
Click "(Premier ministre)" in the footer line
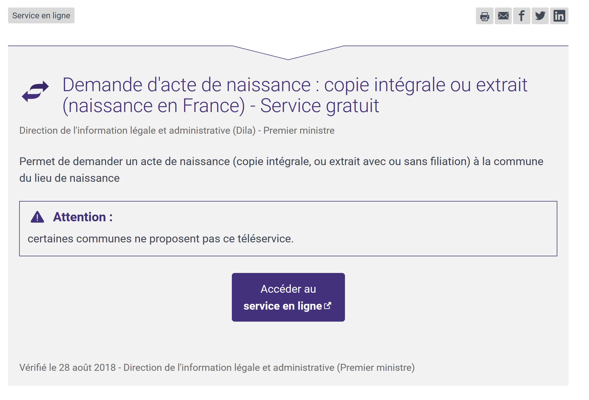pos(376,367)
